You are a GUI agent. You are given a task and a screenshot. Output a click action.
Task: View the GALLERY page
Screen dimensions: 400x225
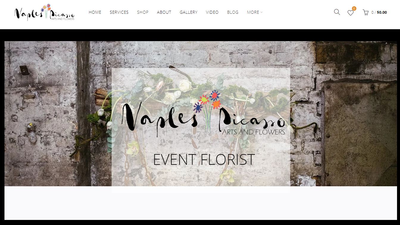pos(188,12)
